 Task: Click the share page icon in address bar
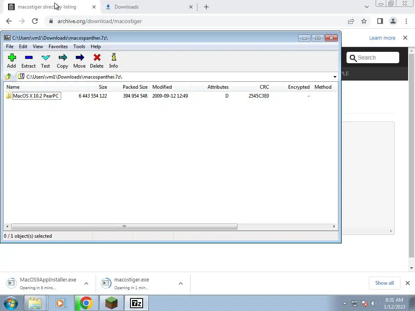(351, 21)
